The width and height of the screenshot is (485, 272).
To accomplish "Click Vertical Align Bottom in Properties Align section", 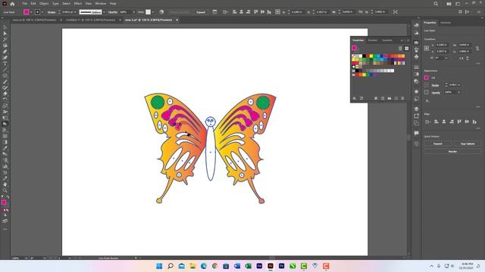I will click(474, 122).
